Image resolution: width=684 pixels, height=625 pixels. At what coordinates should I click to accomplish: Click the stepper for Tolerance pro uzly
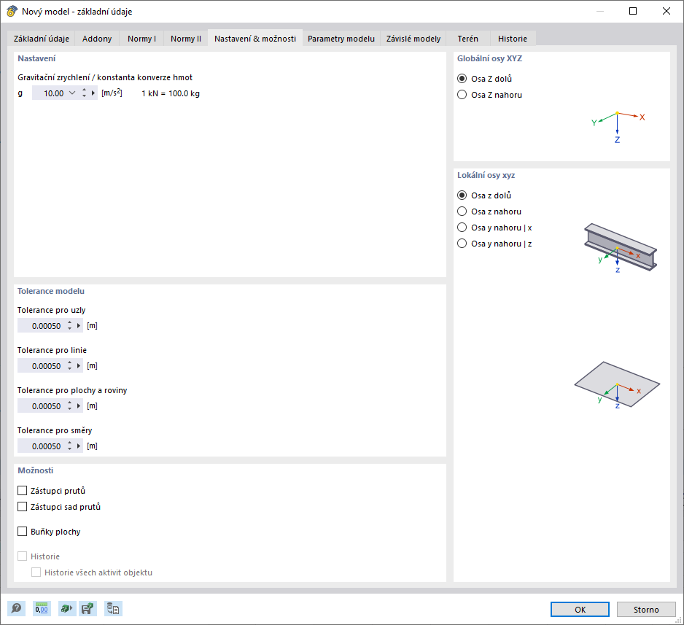click(x=69, y=326)
